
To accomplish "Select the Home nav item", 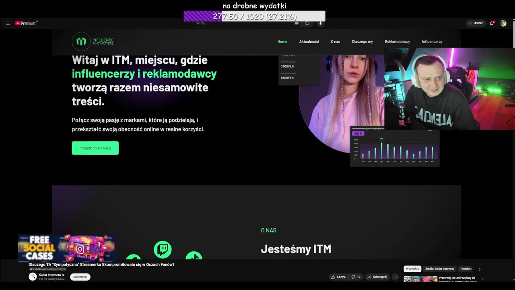I will 282,41.
